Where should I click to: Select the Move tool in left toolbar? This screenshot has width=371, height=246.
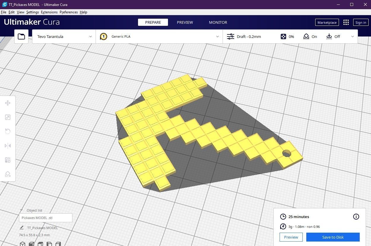[8, 103]
